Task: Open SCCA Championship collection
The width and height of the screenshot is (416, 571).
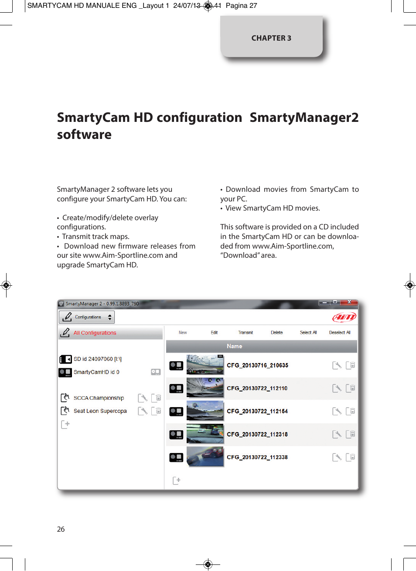Action: (99, 398)
